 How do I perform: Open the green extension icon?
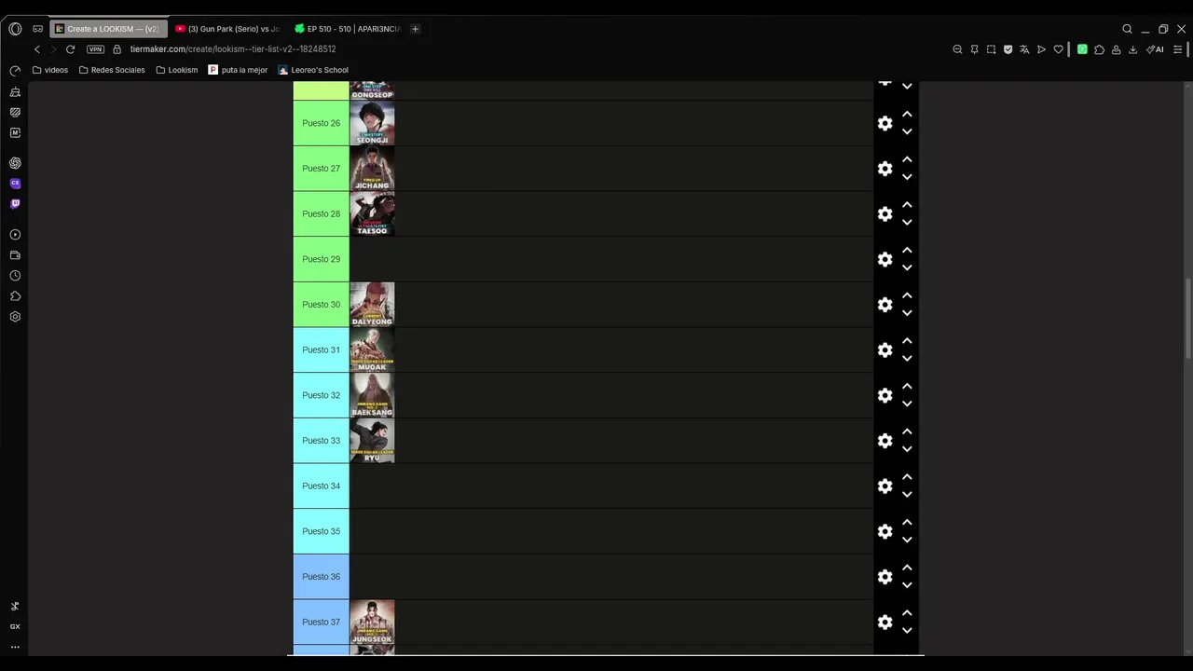coord(1082,49)
